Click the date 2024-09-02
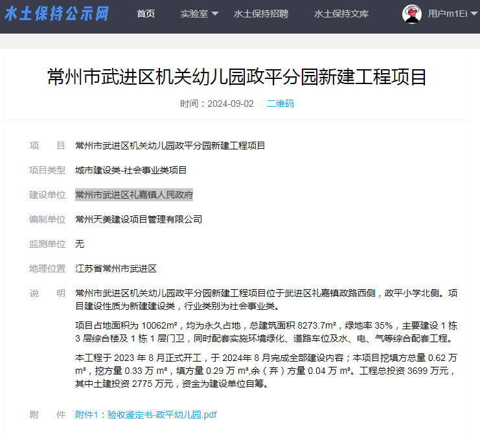Image resolution: width=480 pixels, height=436 pixels. tap(231, 104)
